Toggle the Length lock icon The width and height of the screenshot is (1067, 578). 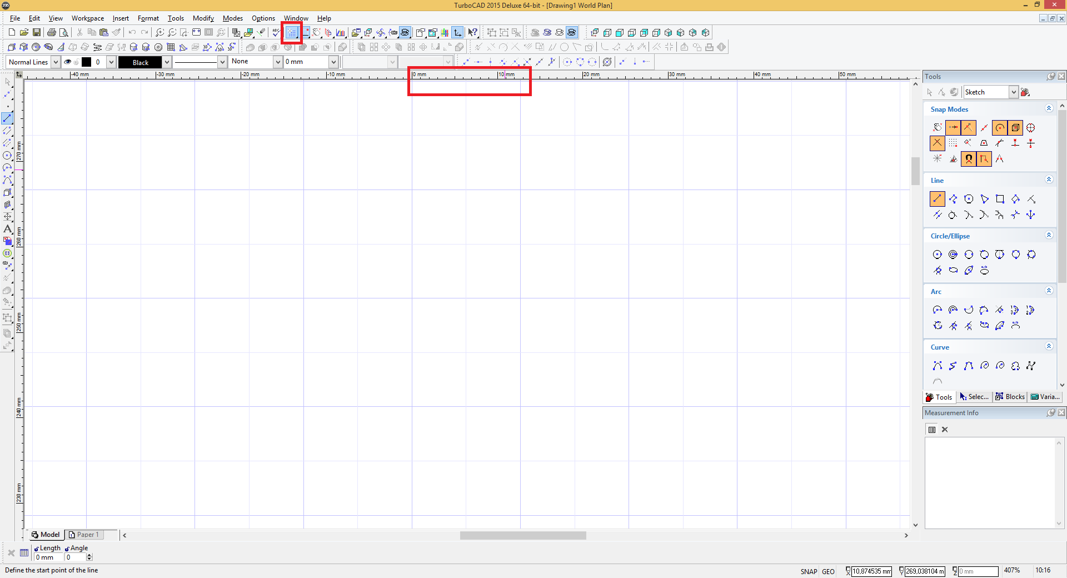37,549
